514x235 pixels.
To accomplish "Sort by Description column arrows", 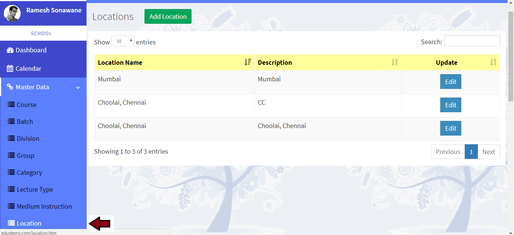I will click(x=394, y=63).
